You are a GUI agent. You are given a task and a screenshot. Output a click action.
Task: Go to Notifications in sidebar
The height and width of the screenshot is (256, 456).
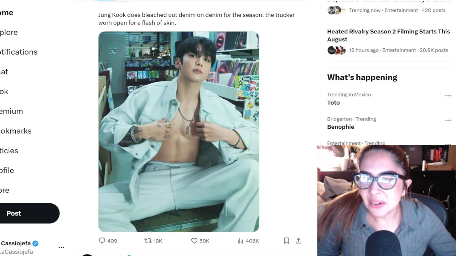[x=19, y=52]
